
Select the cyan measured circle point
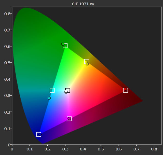tap(49, 98)
